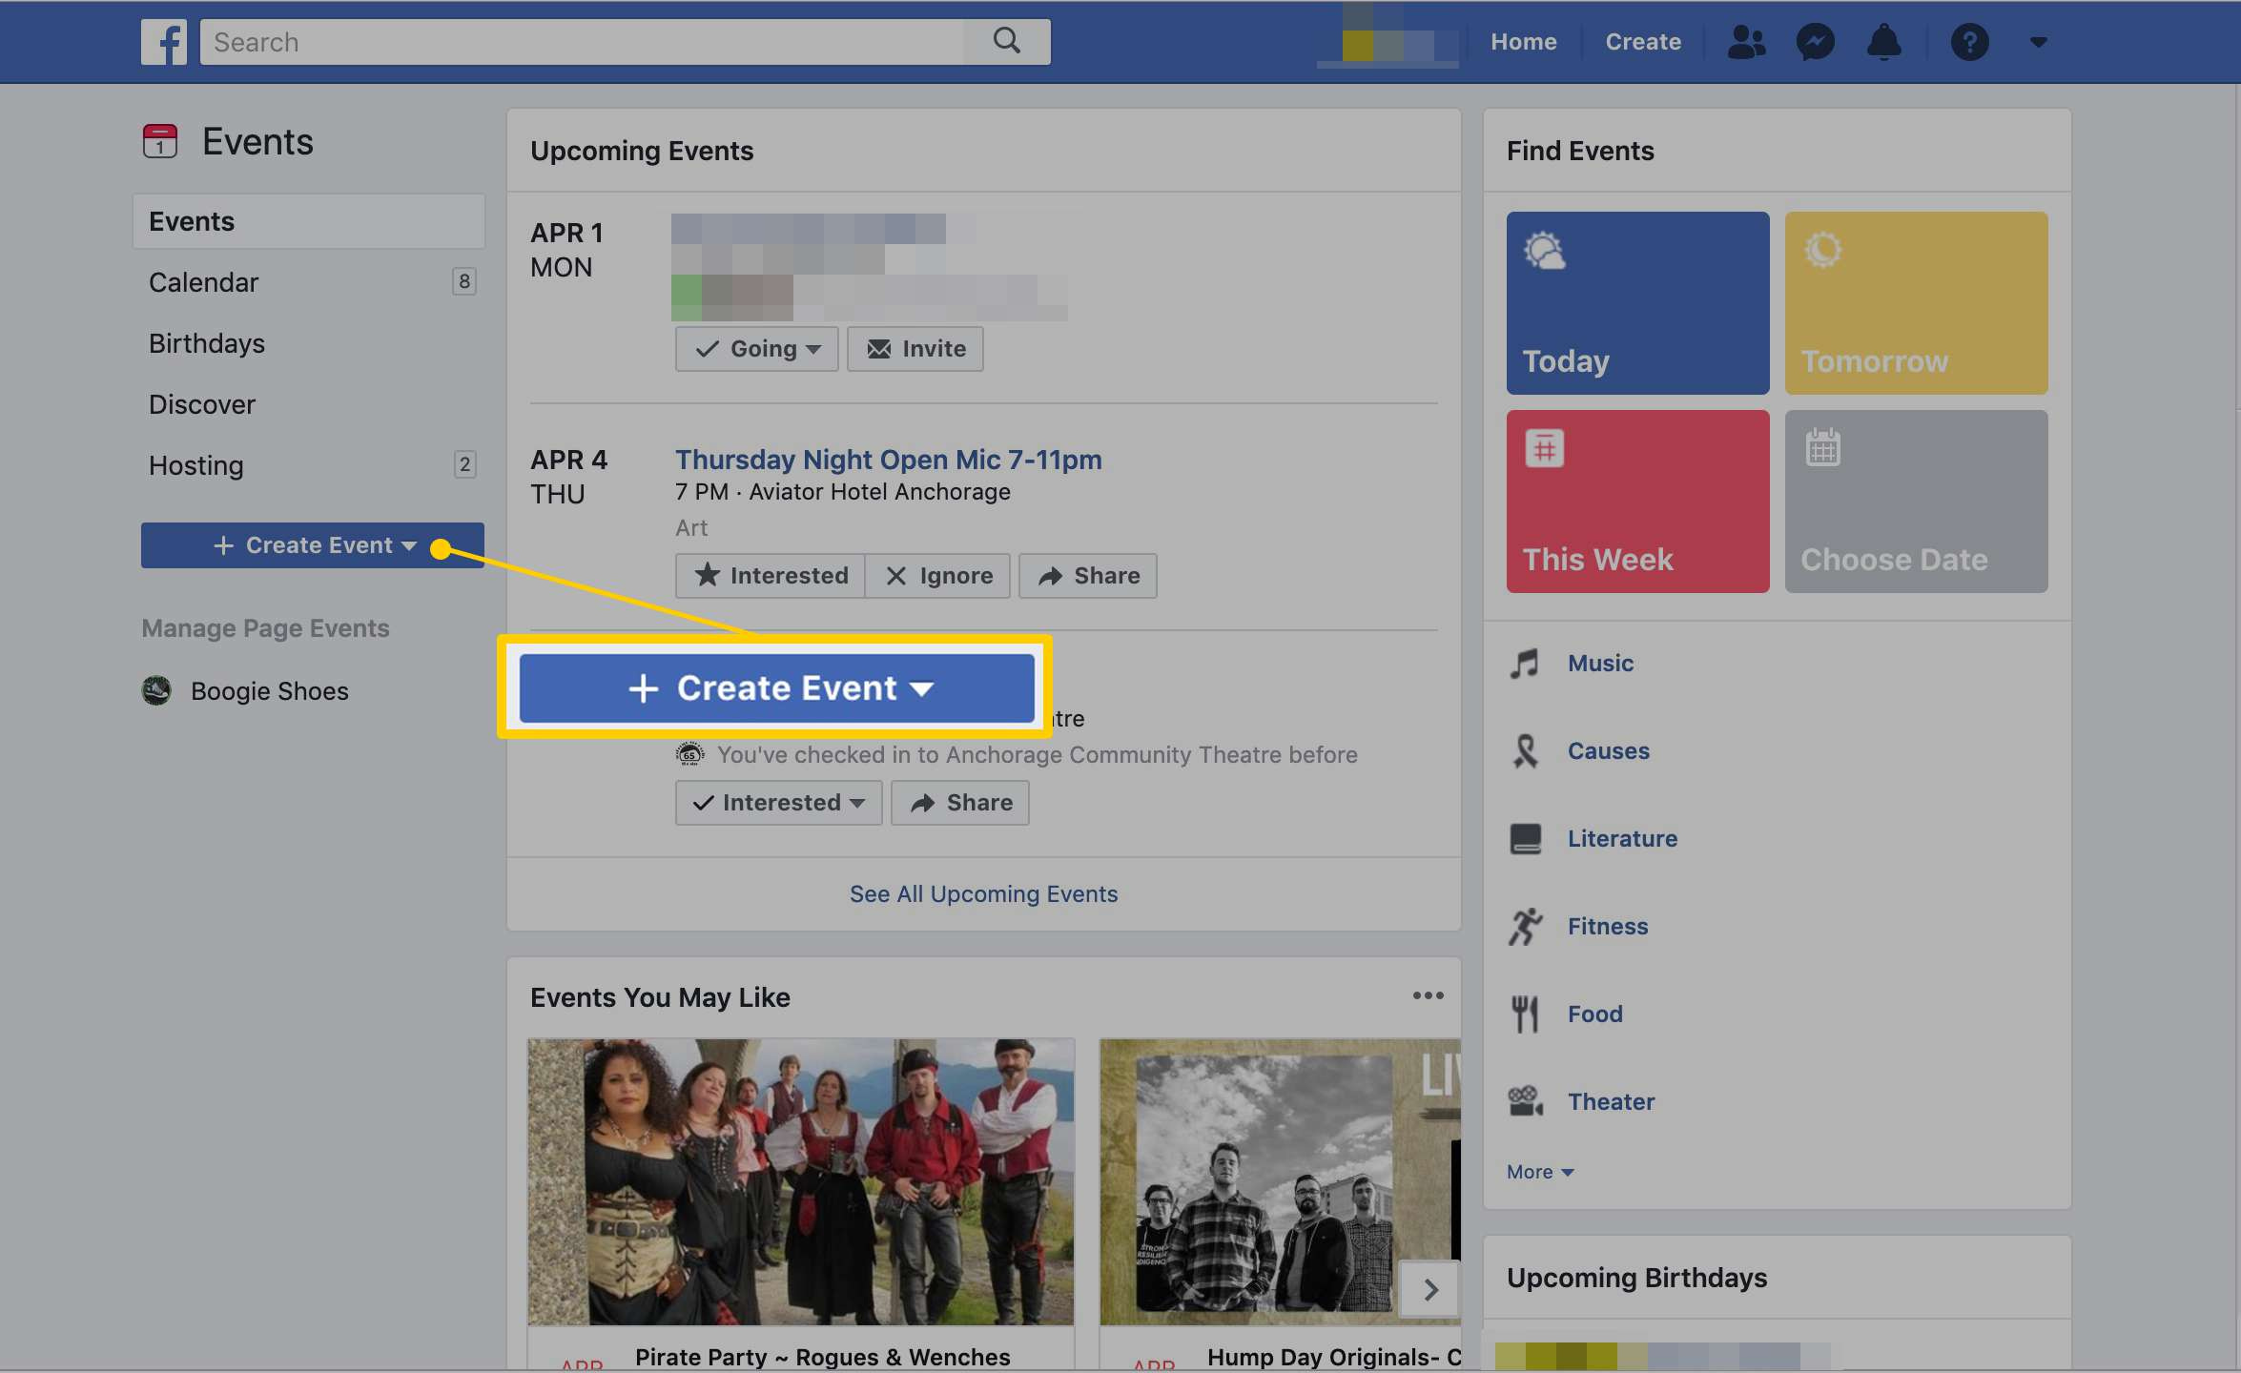Click the Notifications bell icon

tap(1884, 42)
